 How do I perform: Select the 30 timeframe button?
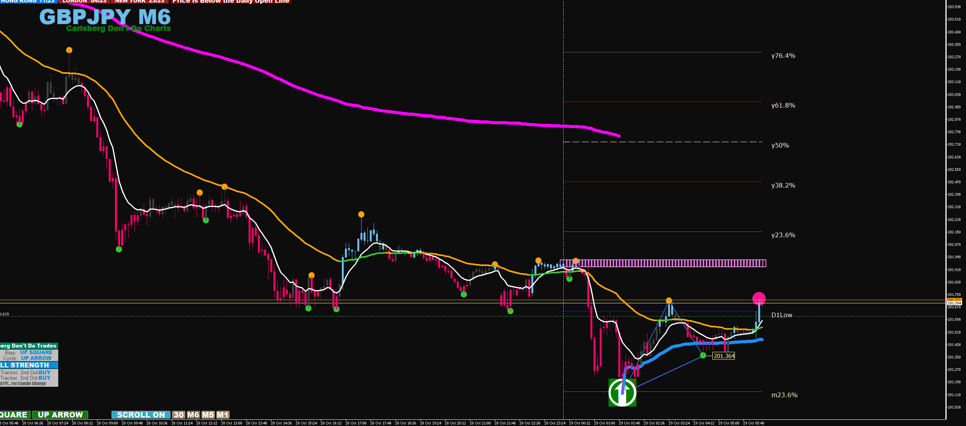[x=179, y=415]
